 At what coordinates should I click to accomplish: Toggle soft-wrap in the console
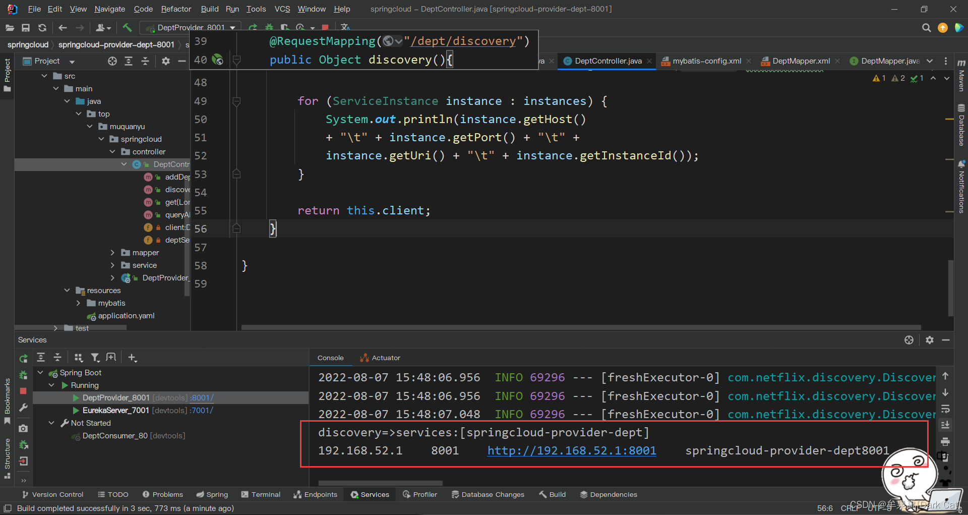945,409
